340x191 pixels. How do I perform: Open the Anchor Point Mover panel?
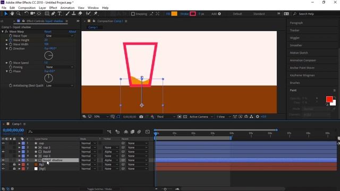point(302,68)
